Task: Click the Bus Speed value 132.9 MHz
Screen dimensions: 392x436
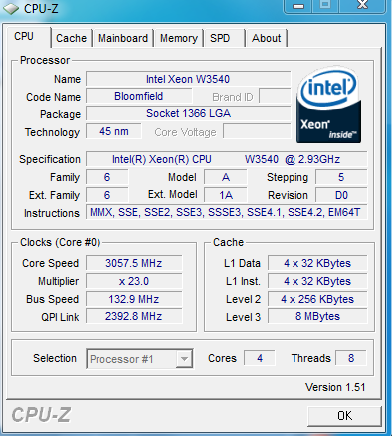Action: click(134, 299)
